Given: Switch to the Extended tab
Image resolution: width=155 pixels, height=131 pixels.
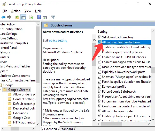Looking at the screenshot, I should point(50,129).
